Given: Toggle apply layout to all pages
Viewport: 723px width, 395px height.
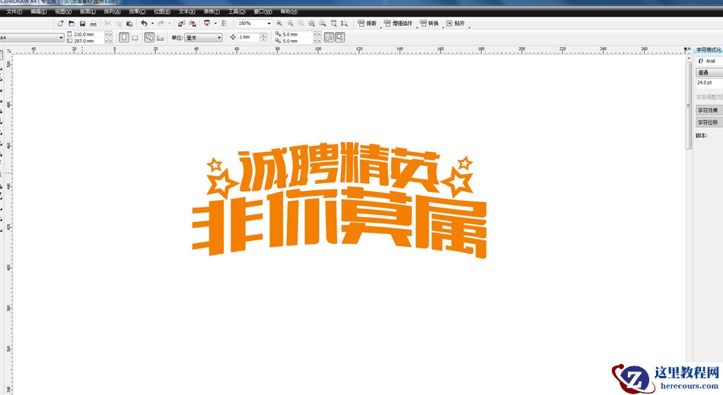Looking at the screenshot, I should pos(149,38).
